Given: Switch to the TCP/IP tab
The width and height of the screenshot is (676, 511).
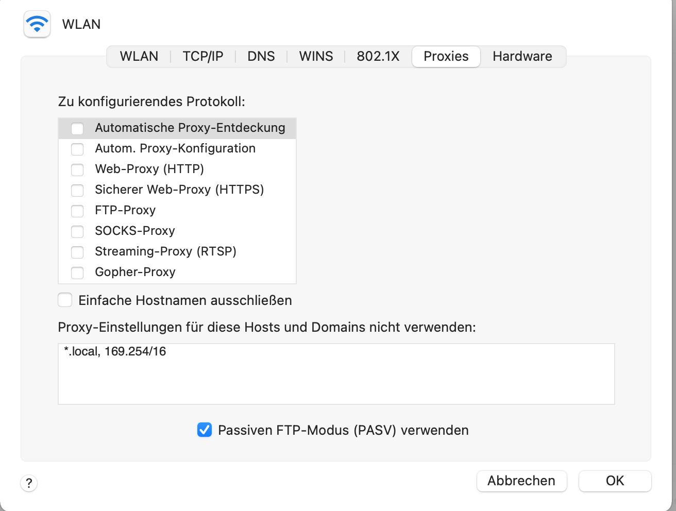Looking at the screenshot, I should [x=203, y=56].
